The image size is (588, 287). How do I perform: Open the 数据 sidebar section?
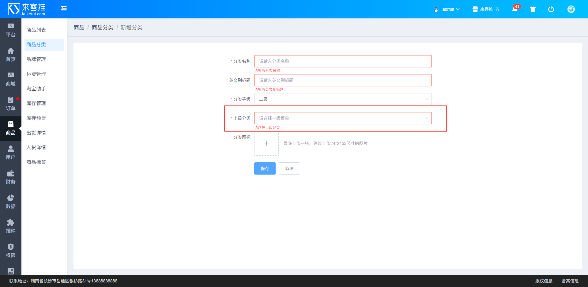[x=11, y=202]
